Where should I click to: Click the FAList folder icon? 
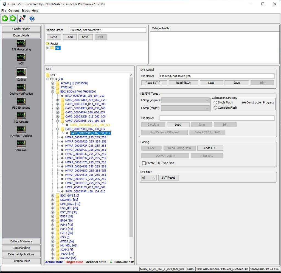[x=47, y=44]
